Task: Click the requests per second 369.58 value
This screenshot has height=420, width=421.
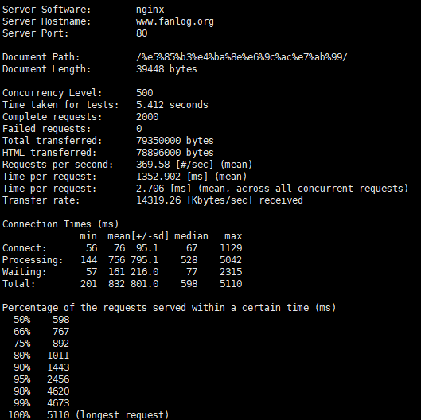Action: [x=153, y=165]
